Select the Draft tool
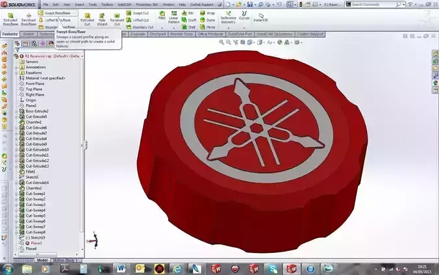This screenshot has height=275, width=439. click(189, 20)
